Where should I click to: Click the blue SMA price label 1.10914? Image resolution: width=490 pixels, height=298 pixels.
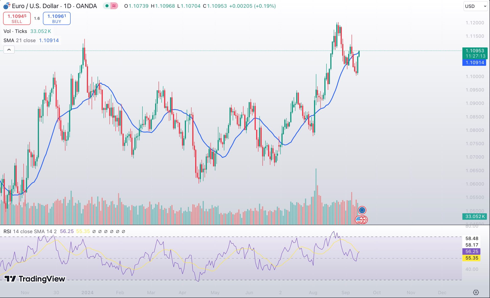(x=474, y=62)
